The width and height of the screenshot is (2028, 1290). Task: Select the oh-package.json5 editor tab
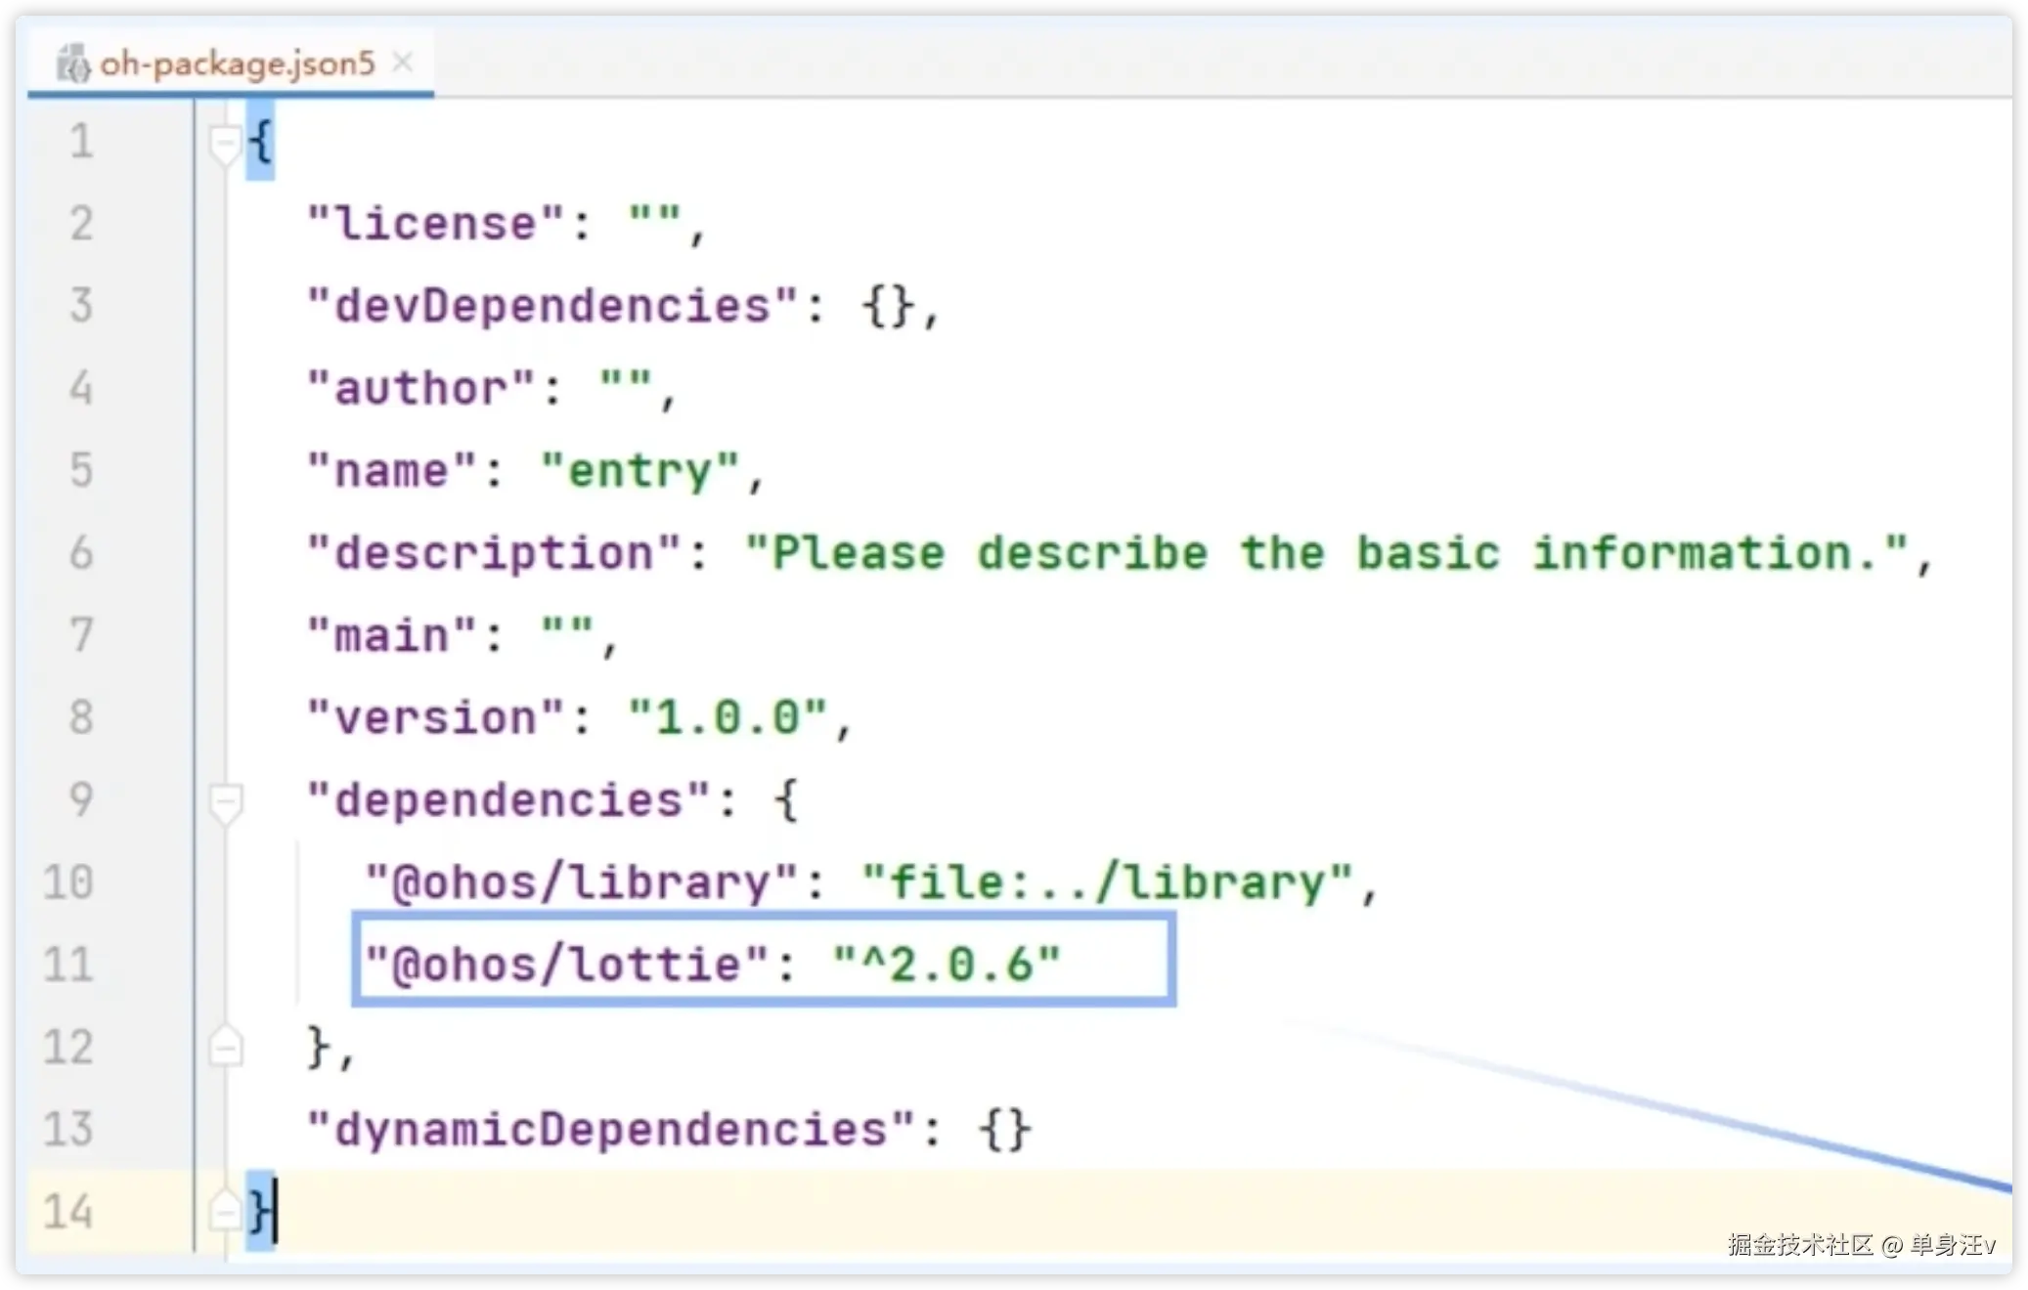tap(237, 64)
